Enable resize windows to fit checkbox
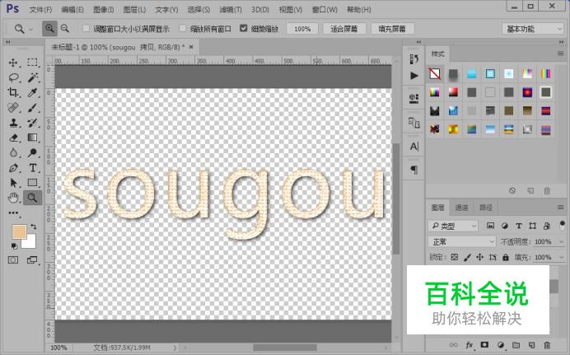This screenshot has width=570, height=355. [x=86, y=28]
